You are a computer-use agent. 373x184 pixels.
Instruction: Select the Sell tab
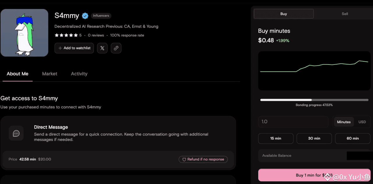click(x=345, y=14)
